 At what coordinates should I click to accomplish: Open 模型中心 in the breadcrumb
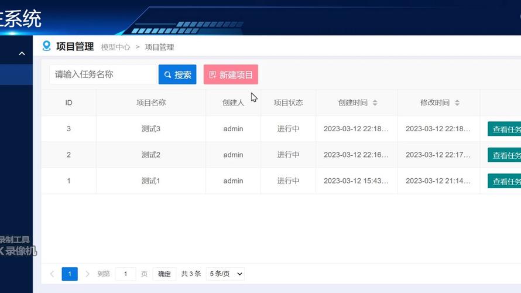point(116,47)
